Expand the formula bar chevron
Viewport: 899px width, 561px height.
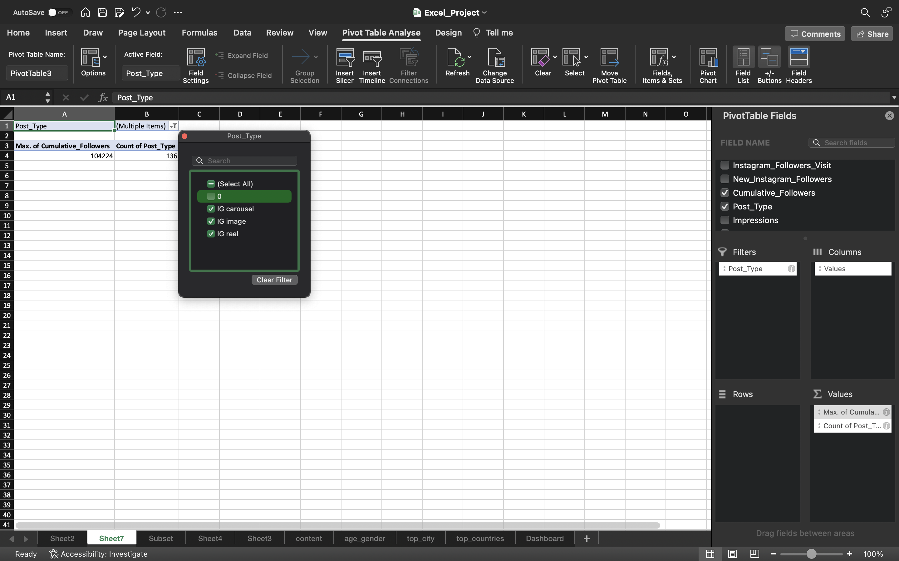894,98
